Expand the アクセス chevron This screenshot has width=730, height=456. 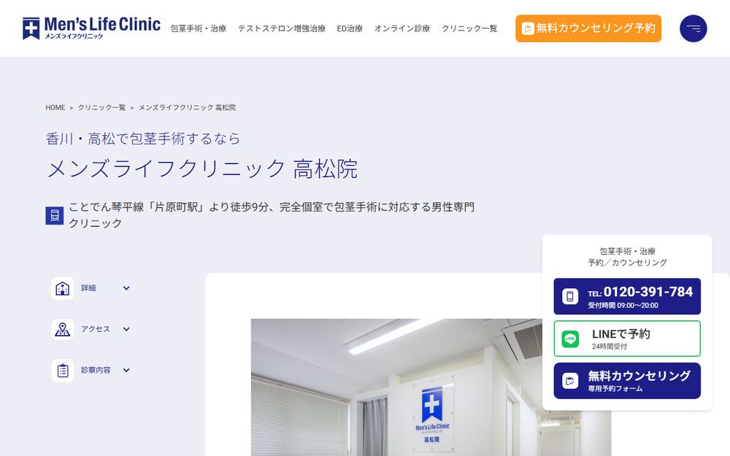pos(126,329)
